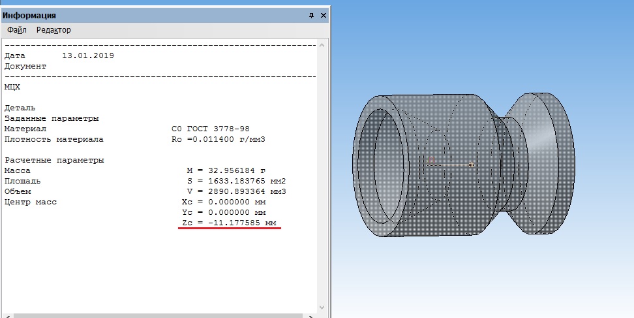Image resolution: width=634 pixels, height=318 pixels.
Task: Open the Редактор menu
Action: [x=53, y=30]
